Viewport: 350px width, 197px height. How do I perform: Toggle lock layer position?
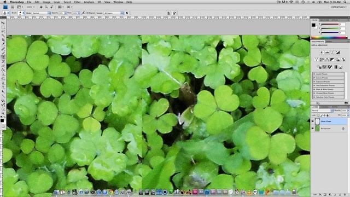pyautogui.click(x=324, y=115)
